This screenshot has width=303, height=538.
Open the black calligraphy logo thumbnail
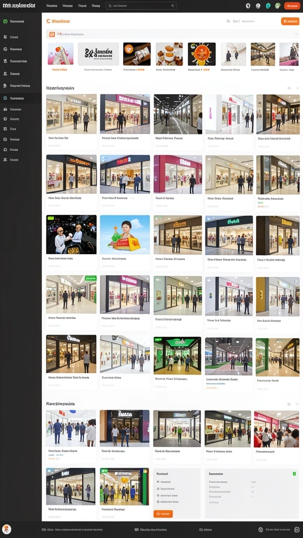point(98,54)
